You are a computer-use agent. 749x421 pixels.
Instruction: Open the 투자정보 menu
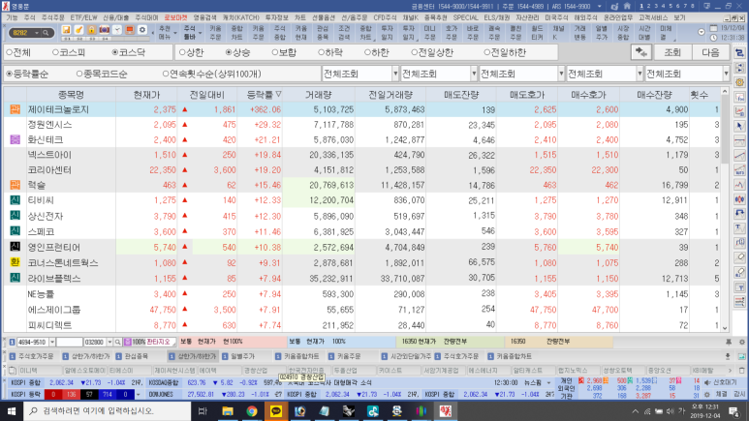coord(277,17)
